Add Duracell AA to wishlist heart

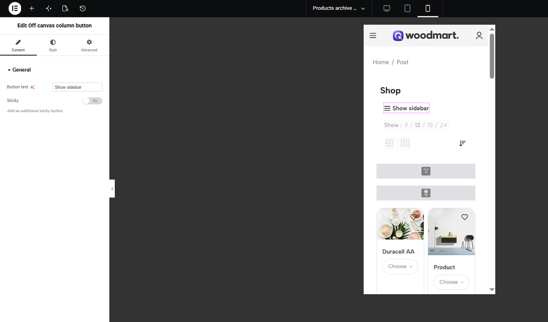pos(414,217)
